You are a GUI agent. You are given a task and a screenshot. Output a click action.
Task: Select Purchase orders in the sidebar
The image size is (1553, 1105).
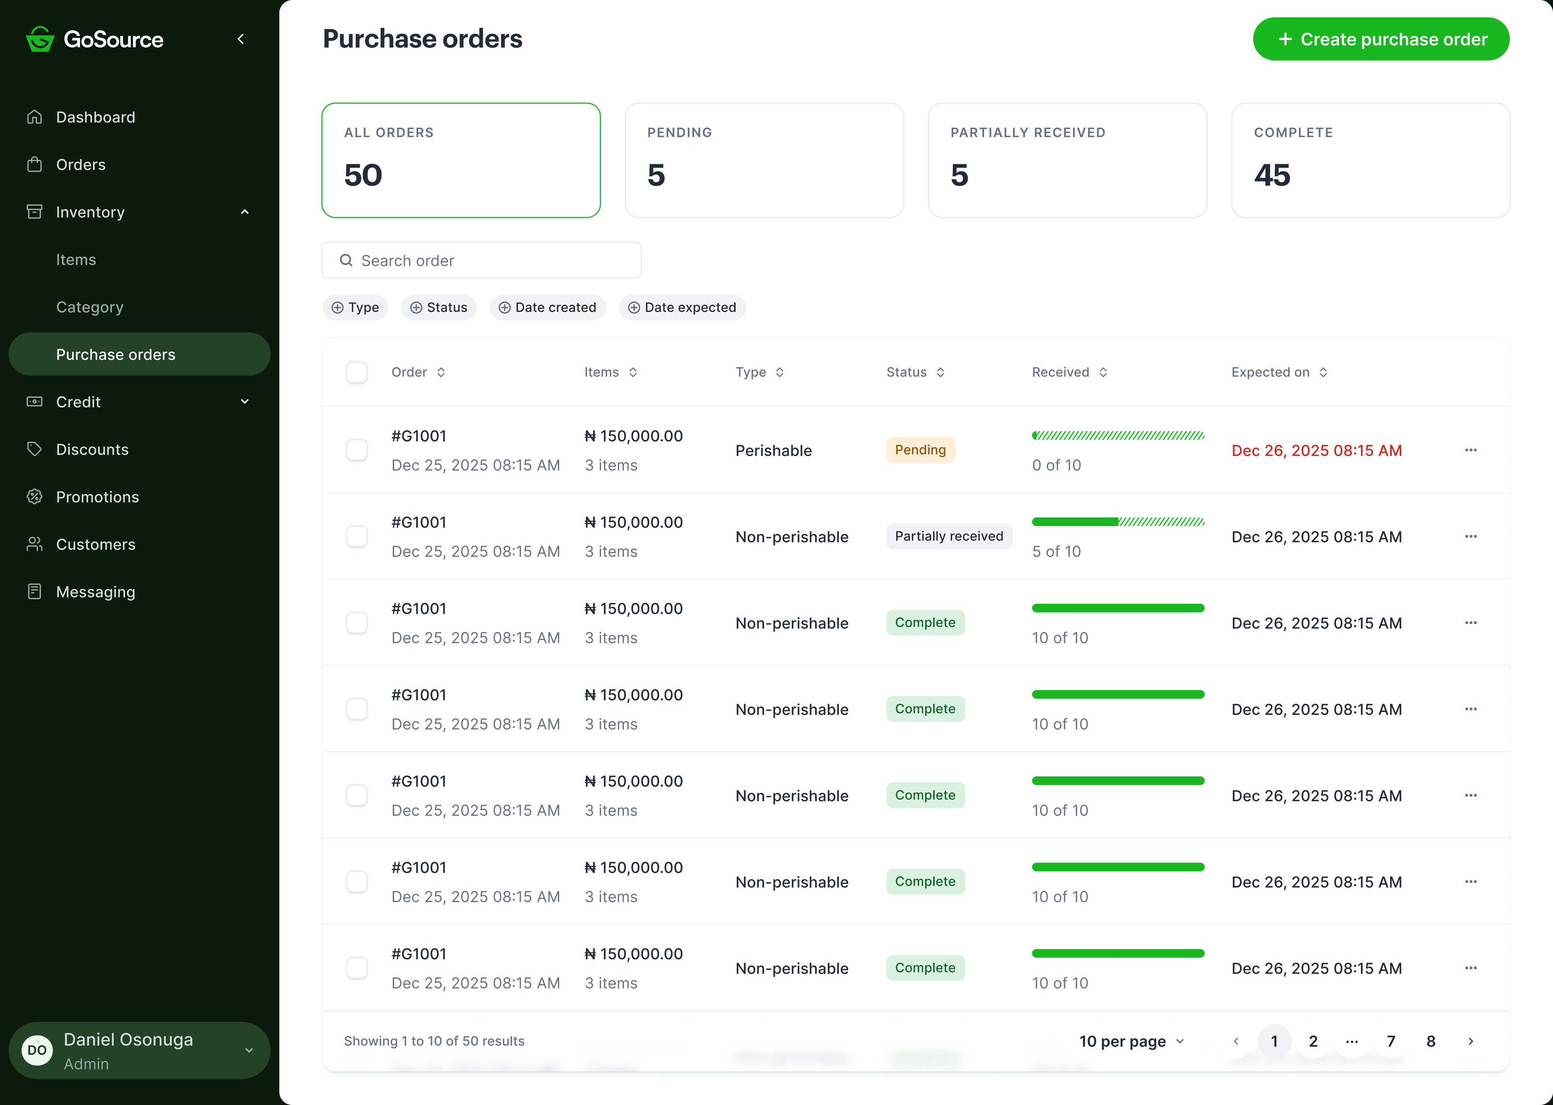click(140, 354)
